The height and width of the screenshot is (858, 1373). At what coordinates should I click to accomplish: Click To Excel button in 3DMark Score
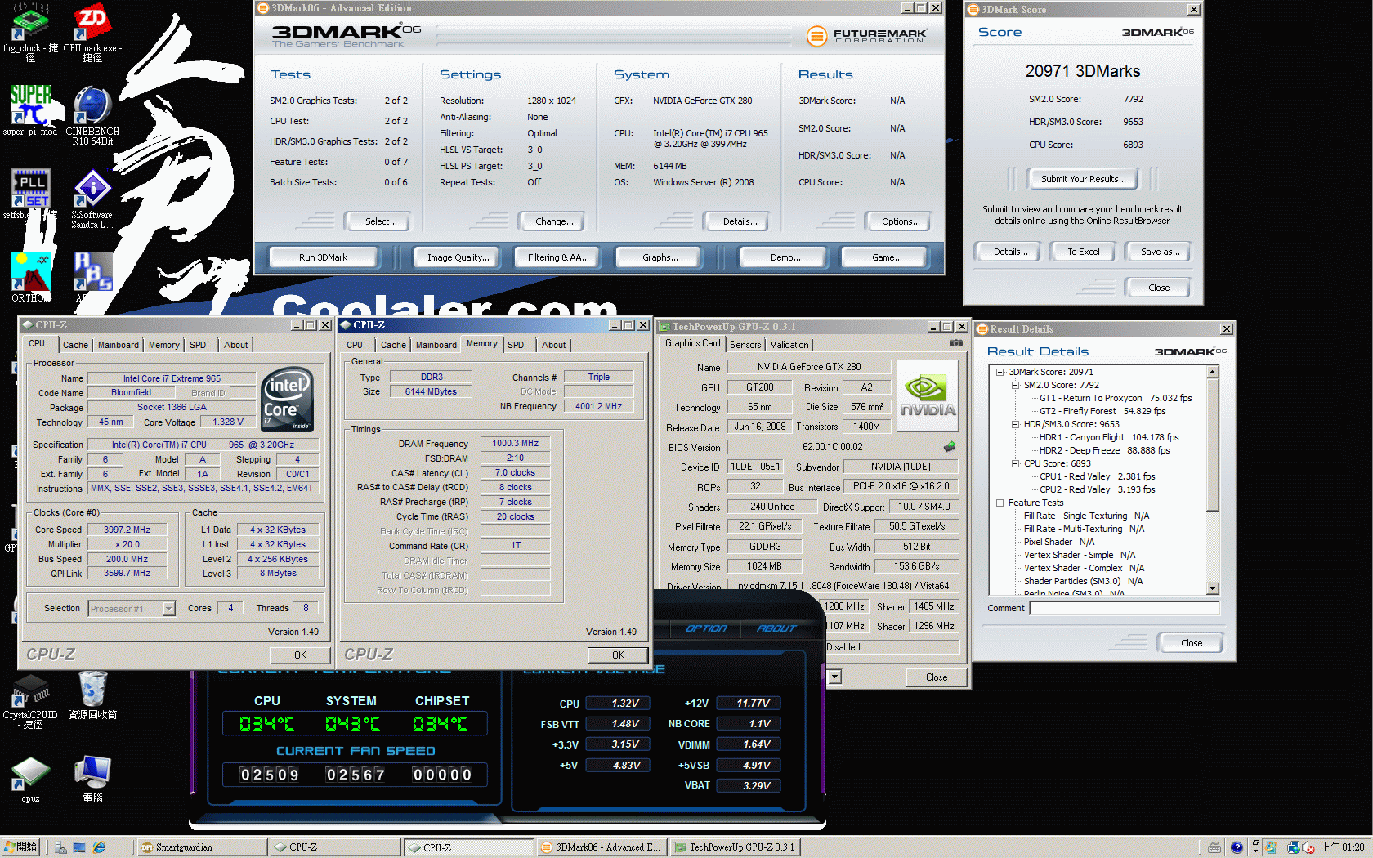pyautogui.click(x=1084, y=252)
